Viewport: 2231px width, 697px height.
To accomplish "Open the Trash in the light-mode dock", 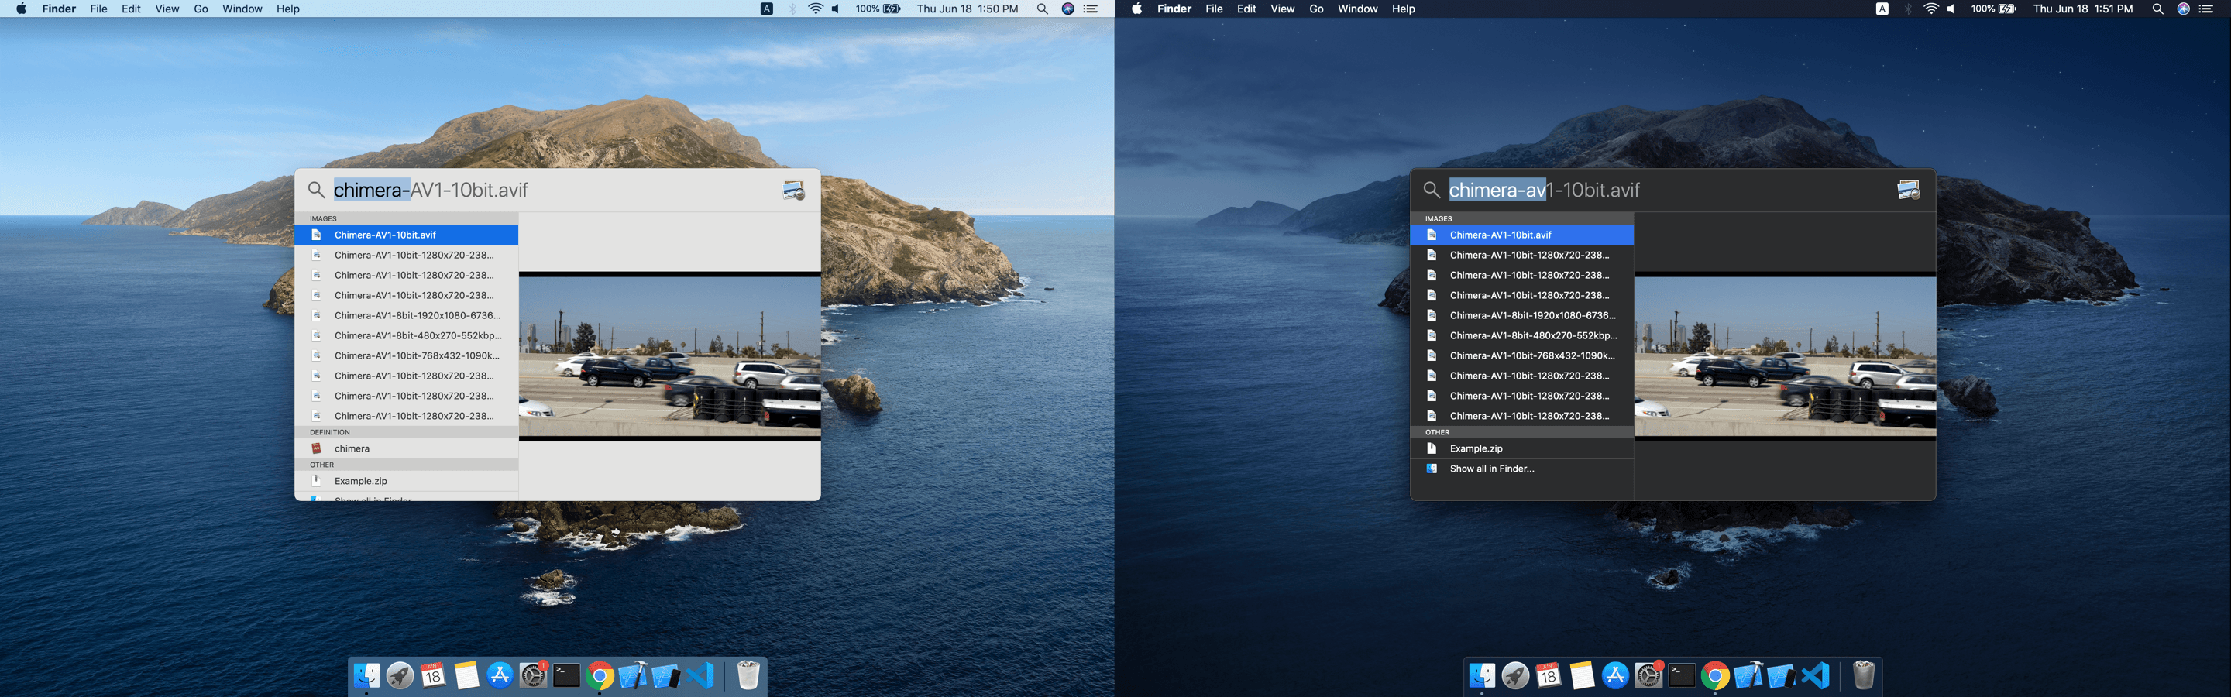I will click(x=748, y=675).
